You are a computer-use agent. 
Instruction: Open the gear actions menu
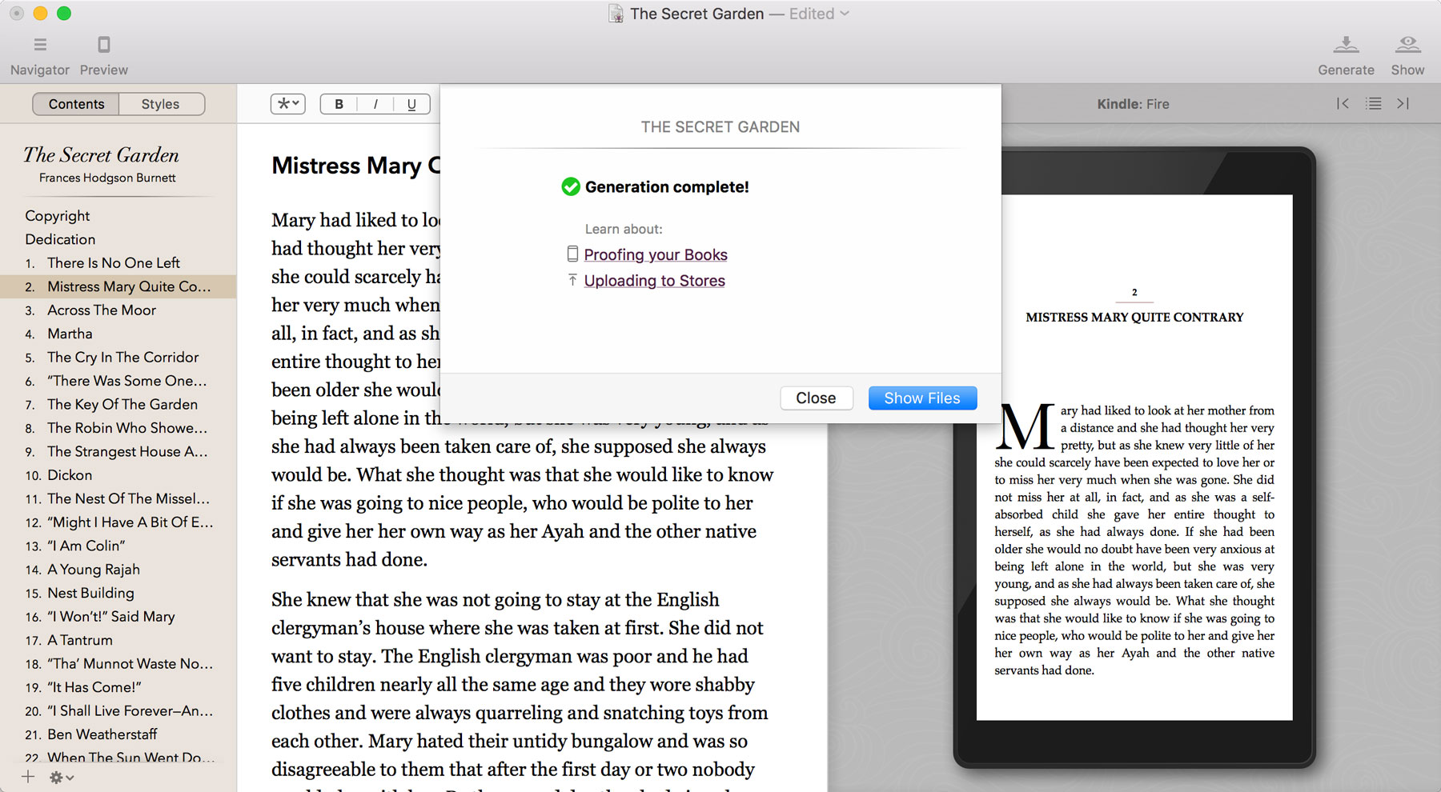coord(62,777)
